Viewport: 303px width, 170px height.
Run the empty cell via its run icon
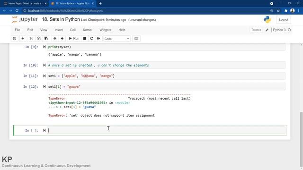click(x=44, y=130)
